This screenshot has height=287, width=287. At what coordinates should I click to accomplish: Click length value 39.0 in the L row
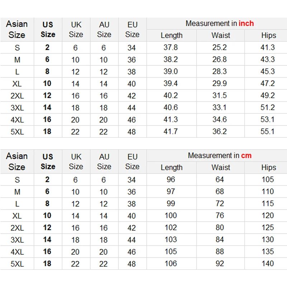171,71
